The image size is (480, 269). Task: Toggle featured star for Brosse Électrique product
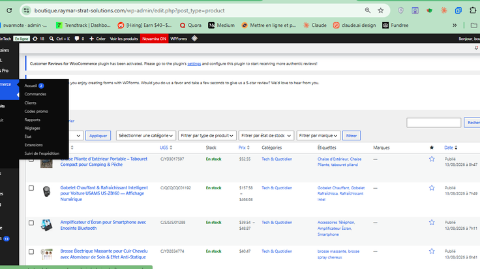pos(432,251)
